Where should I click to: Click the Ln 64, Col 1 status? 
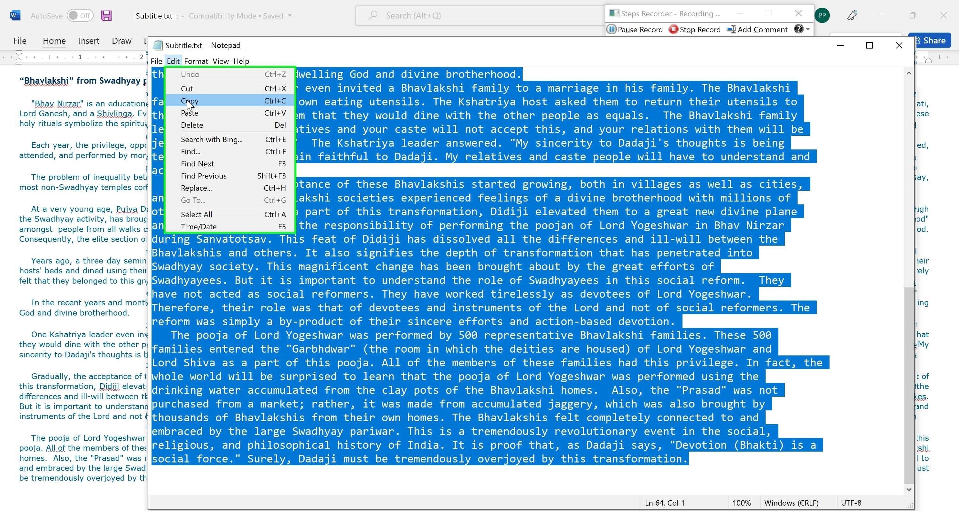(665, 503)
